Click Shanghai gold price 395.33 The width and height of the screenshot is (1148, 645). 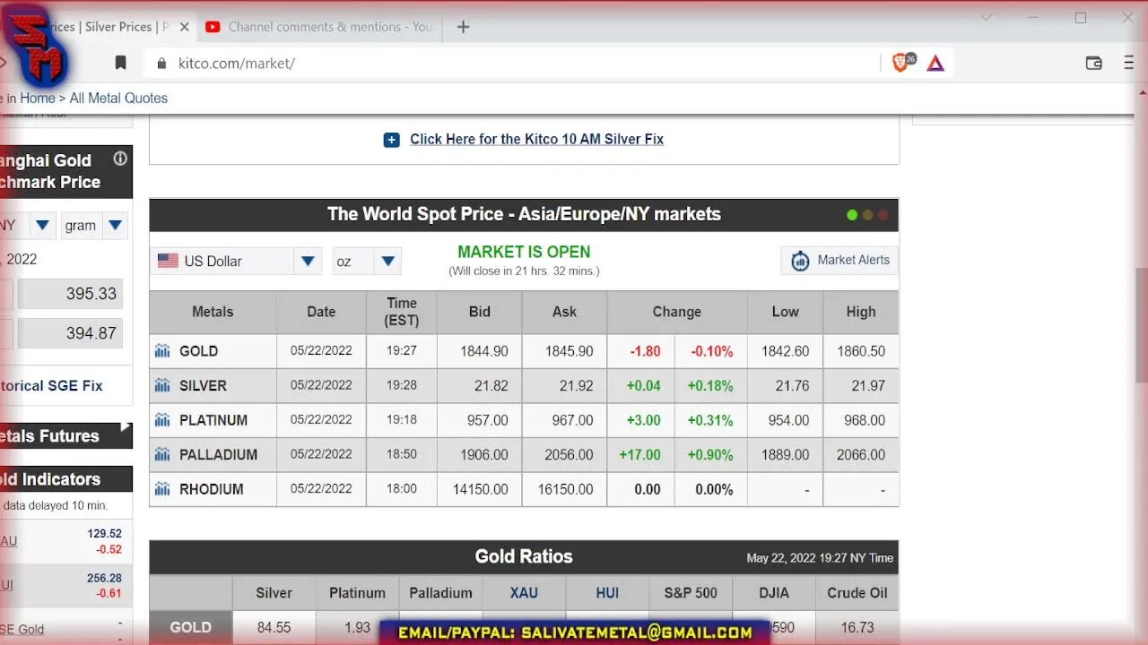pyautogui.click(x=91, y=294)
